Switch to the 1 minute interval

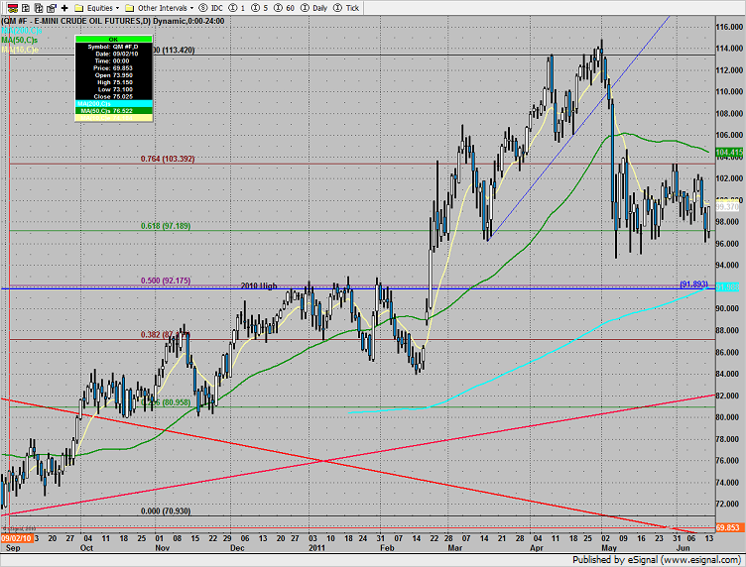point(243,8)
